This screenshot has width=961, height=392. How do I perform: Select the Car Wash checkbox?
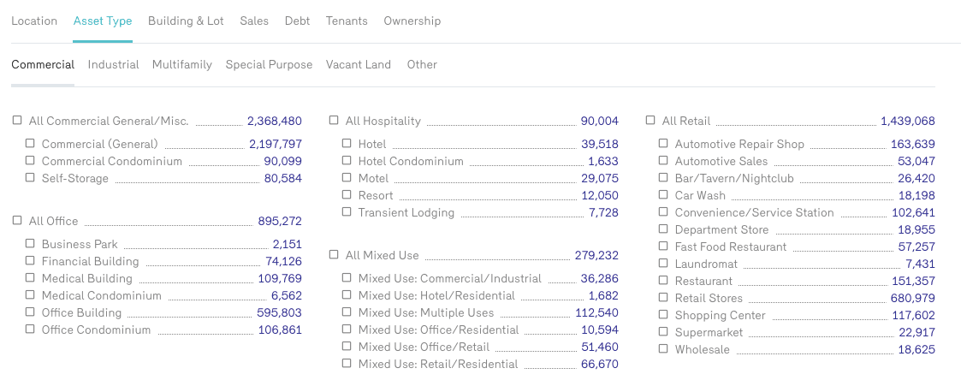tap(663, 195)
